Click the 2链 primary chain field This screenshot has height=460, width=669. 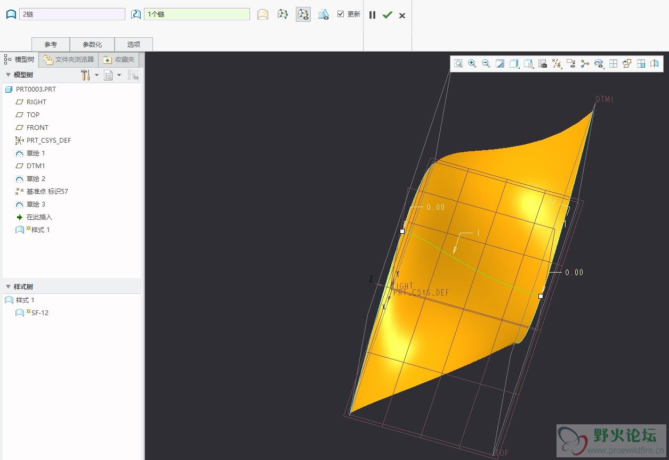point(72,14)
